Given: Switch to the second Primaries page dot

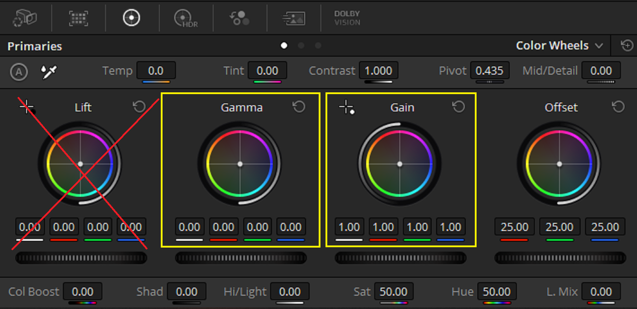Looking at the screenshot, I should click(301, 45).
